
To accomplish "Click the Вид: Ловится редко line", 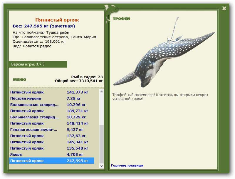I will [32, 46].
